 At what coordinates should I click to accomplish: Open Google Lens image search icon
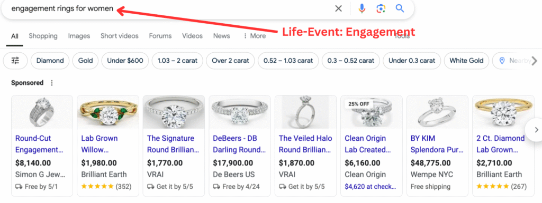(x=381, y=8)
